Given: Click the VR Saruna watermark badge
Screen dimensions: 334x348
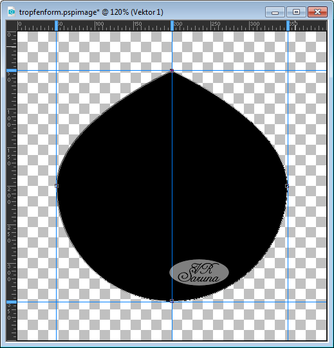Looking at the screenshot, I should click(199, 272).
